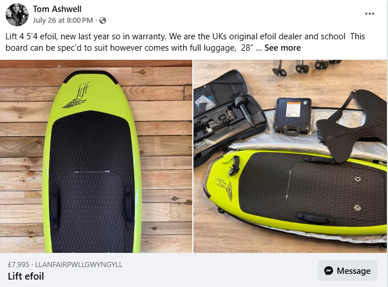Click the public globe privacy icon
Image resolution: width=388 pixels, height=287 pixels.
point(103,20)
